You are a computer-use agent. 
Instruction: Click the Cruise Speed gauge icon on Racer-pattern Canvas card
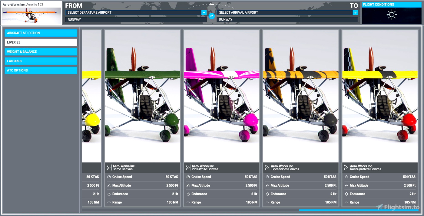346,177
